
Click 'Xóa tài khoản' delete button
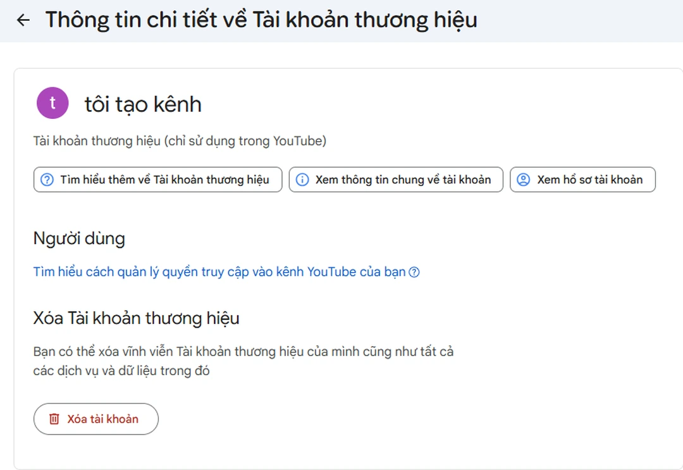96,419
